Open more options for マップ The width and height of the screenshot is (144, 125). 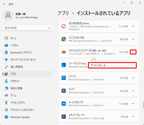[133, 91]
